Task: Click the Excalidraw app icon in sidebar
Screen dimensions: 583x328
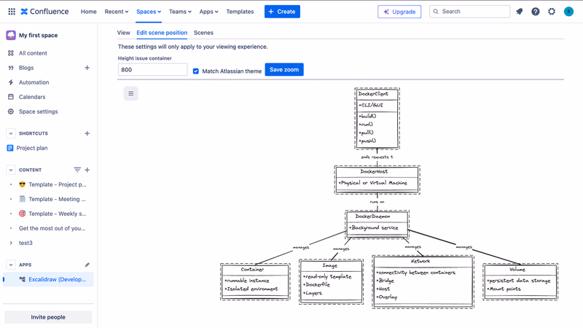Action: [23, 279]
